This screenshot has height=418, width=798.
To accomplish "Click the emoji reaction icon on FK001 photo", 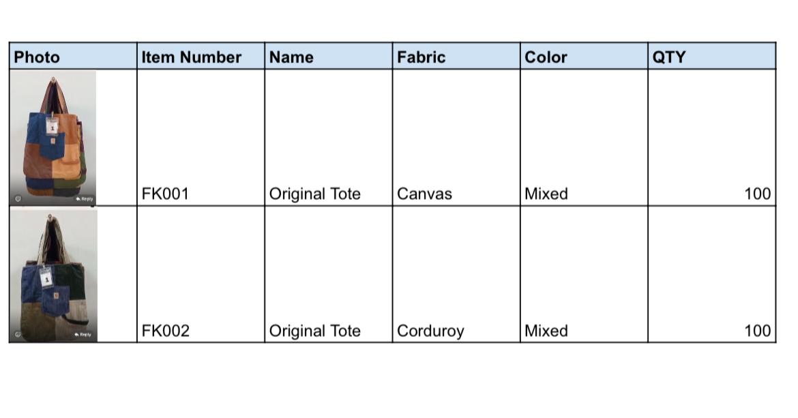I will coord(18,198).
